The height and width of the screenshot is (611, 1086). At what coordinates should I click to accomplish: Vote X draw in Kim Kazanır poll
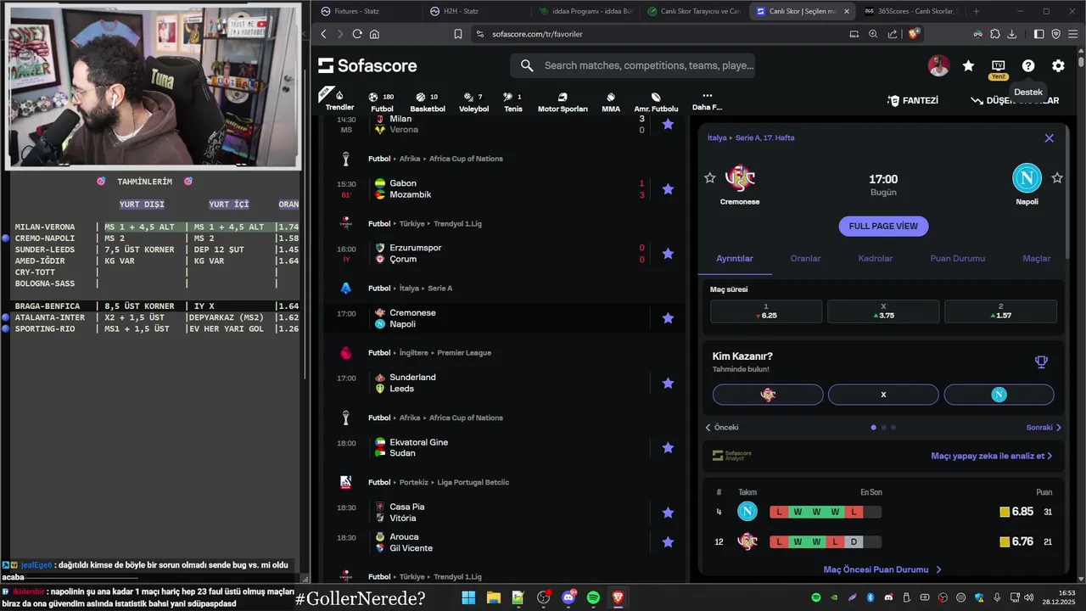pos(883,395)
